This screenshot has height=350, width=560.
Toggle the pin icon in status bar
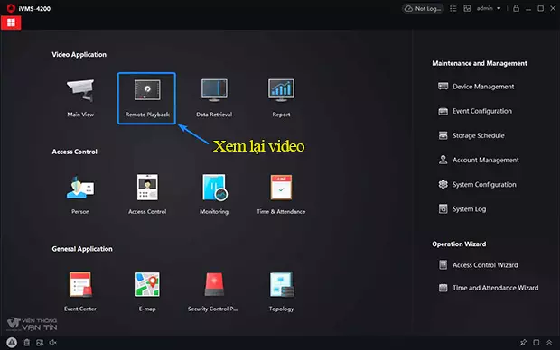point(523,343)
